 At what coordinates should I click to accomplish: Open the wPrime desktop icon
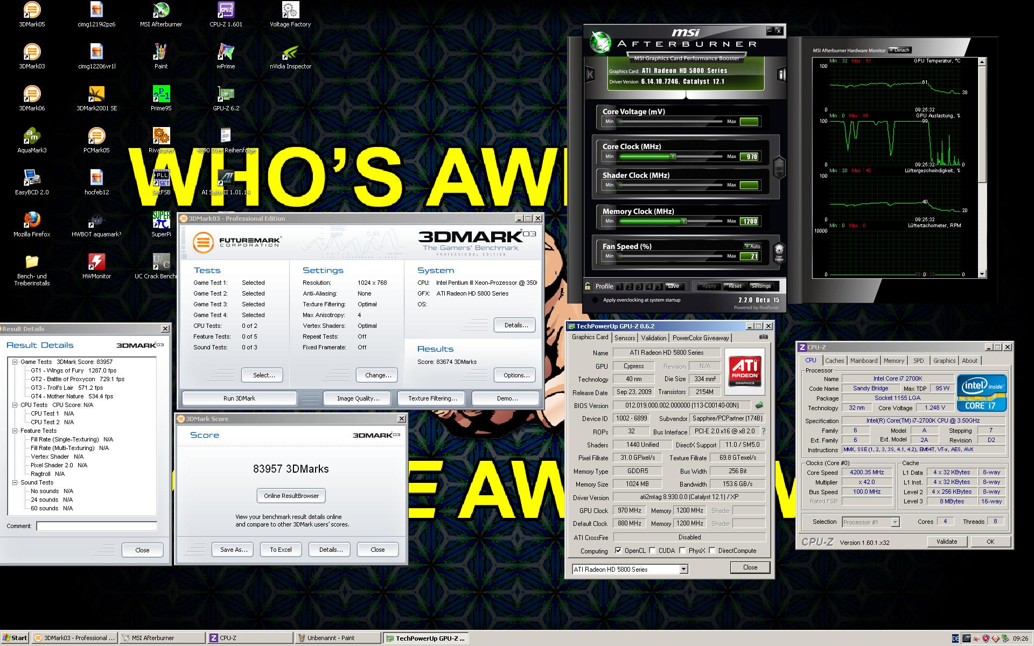point(225,53)
